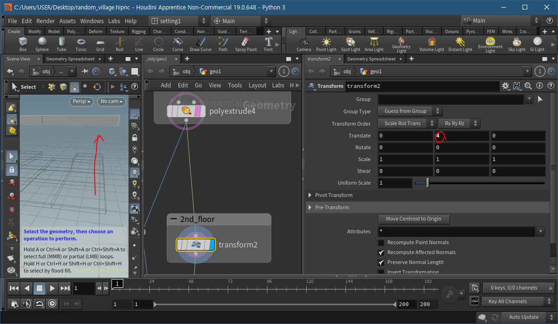Toggle real-time playback clock
The image size is (558, 324).
tap(52, 303)
